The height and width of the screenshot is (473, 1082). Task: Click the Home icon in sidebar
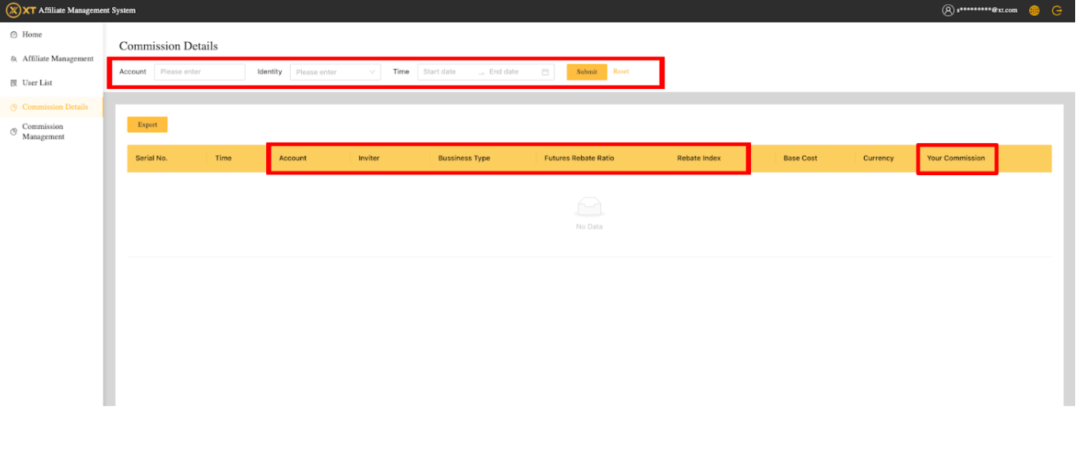tap(14, 35)
